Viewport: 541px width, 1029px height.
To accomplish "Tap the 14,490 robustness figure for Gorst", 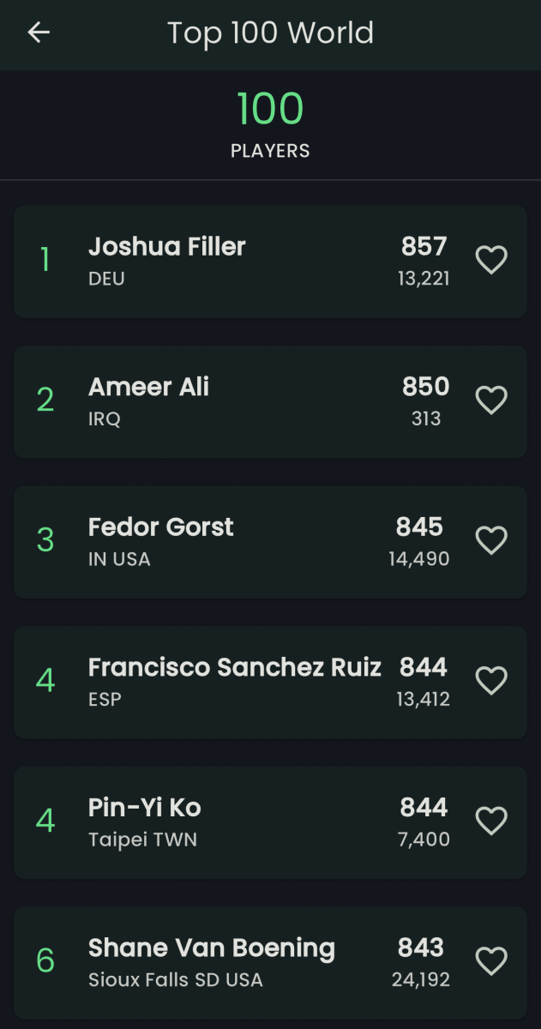I will [x=419, y=559].
